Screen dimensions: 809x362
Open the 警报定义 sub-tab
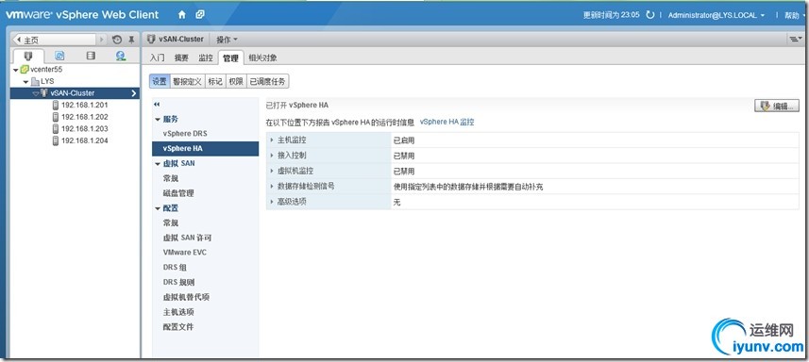(x=188, y=81)
